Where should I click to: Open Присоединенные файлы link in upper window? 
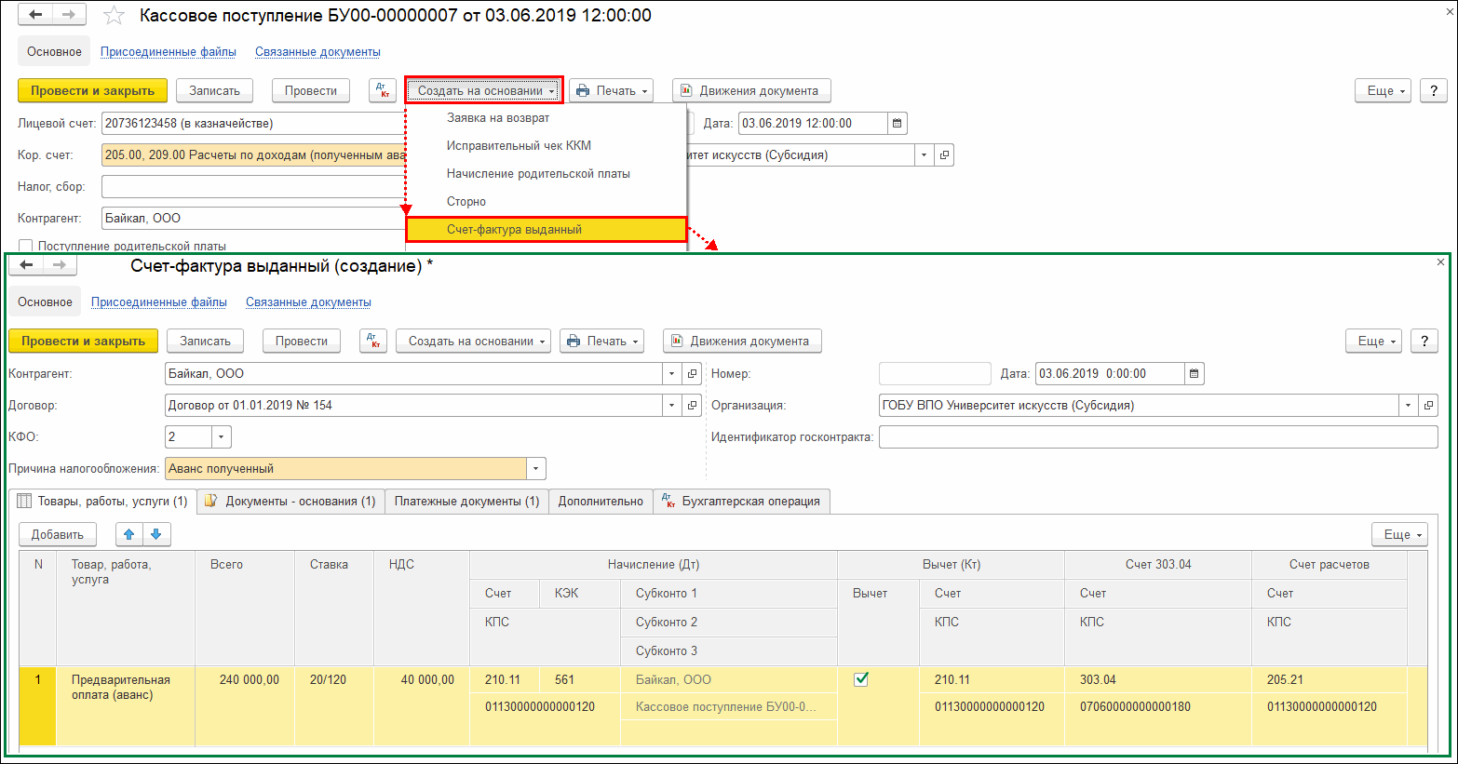coord(169,51)
